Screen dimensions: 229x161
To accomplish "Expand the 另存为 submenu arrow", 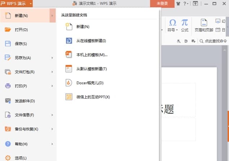I will (x=52, y=58).
